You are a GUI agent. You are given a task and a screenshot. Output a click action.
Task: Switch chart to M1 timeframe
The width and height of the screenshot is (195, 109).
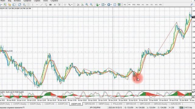click(125, 5)
